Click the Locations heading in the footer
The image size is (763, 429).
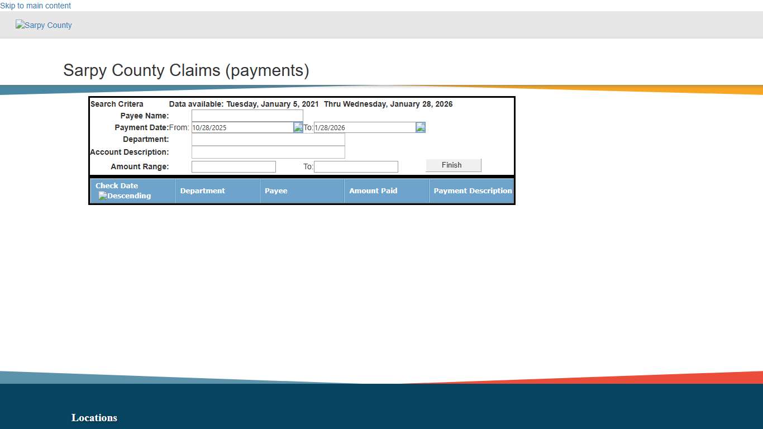point(94,417)
